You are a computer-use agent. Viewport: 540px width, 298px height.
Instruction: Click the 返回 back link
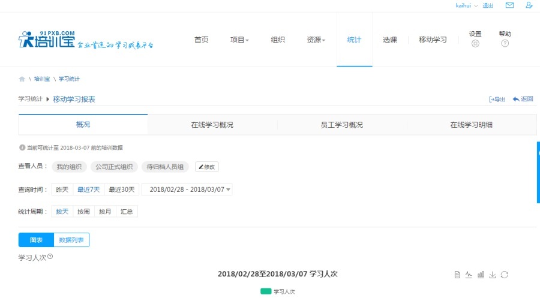point(523,99)
